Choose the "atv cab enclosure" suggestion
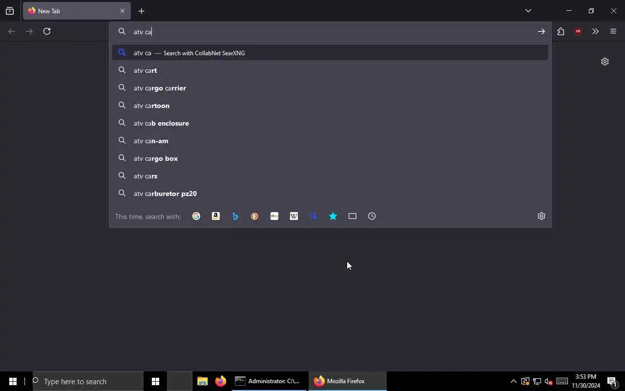The width and height of the screenshot is (625, 391). pyautogui.click(x=330, y=123)
